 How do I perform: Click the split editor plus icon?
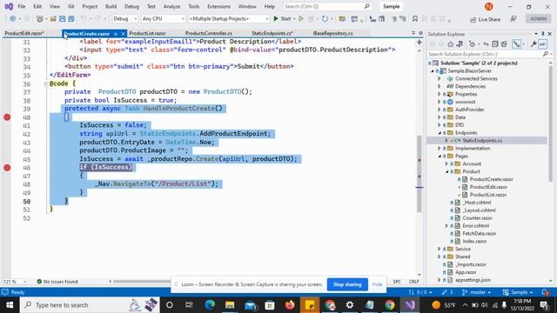pyautogui.click(x=419, y=43)
